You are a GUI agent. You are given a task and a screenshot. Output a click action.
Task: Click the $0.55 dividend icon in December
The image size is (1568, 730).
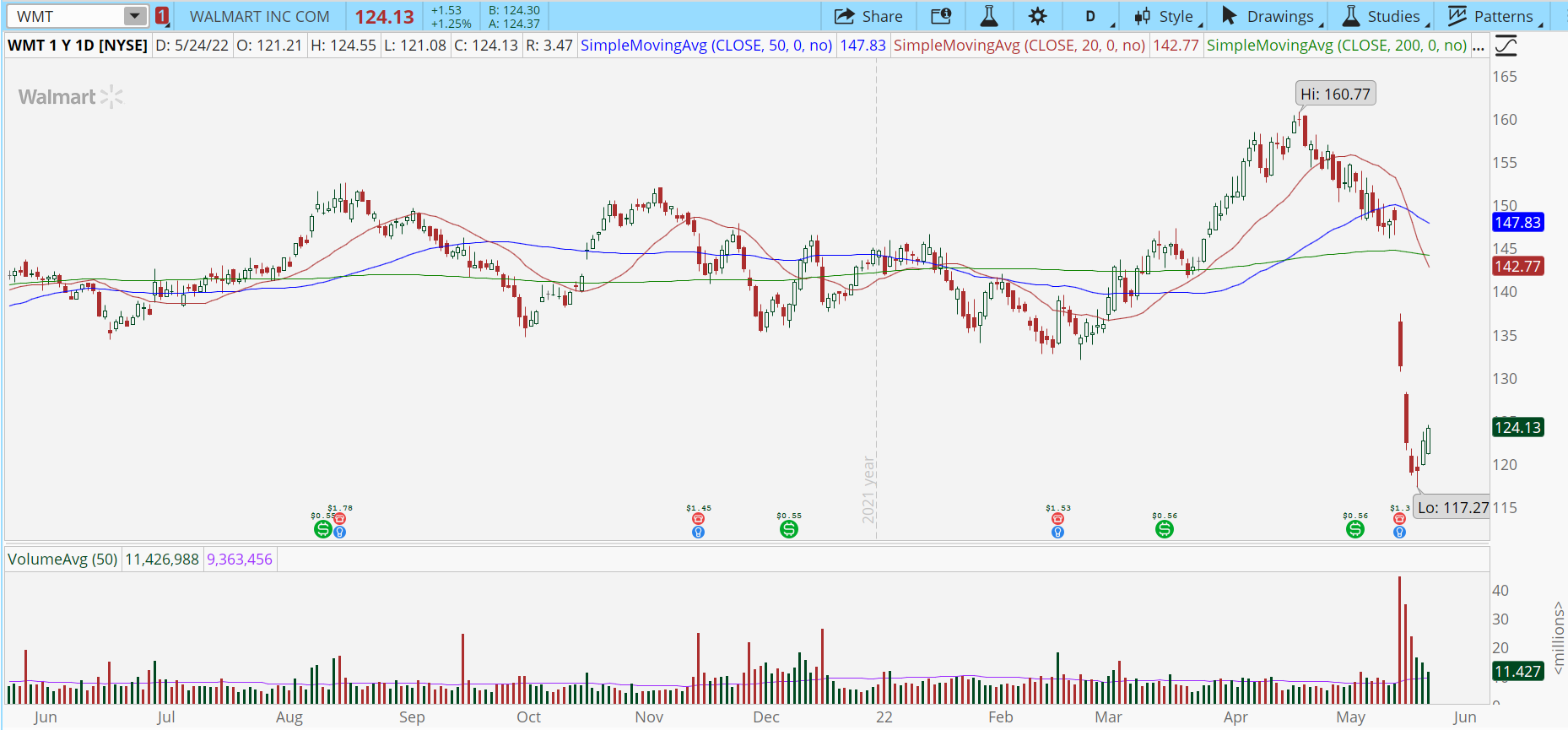(788, 529)
